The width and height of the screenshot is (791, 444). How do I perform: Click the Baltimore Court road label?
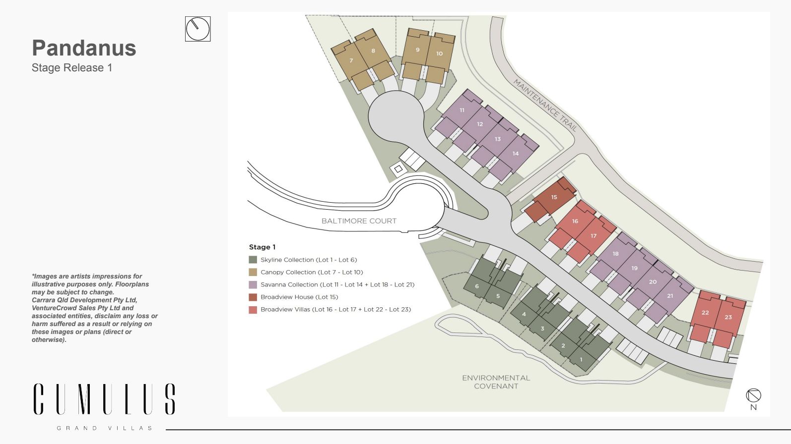tap(359, 221)
